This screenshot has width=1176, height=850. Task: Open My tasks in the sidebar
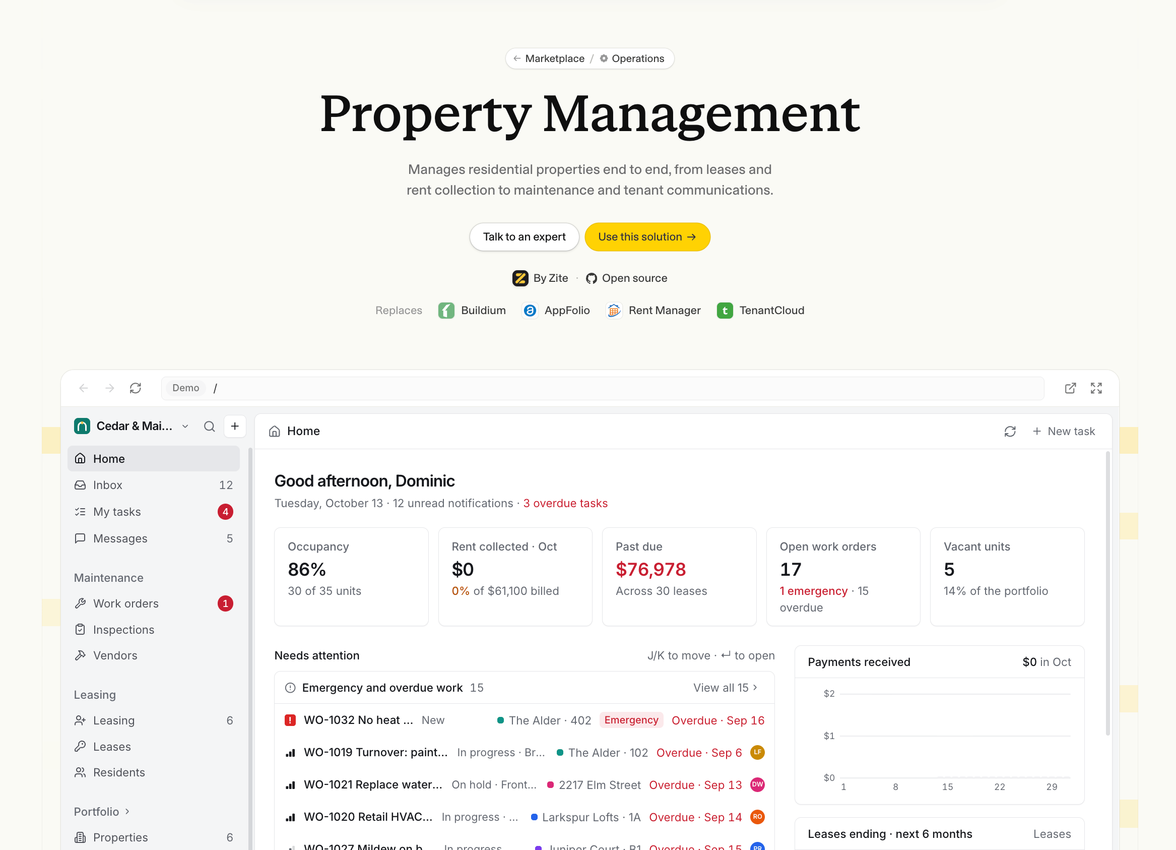click(x=154, y=512)
